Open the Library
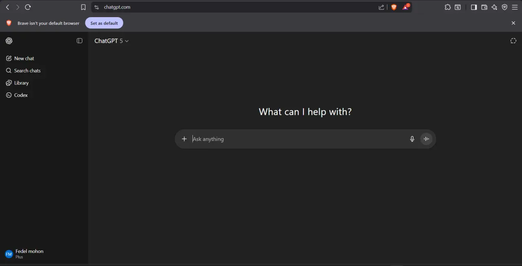The image size is (522, 266). coord(44,83)
